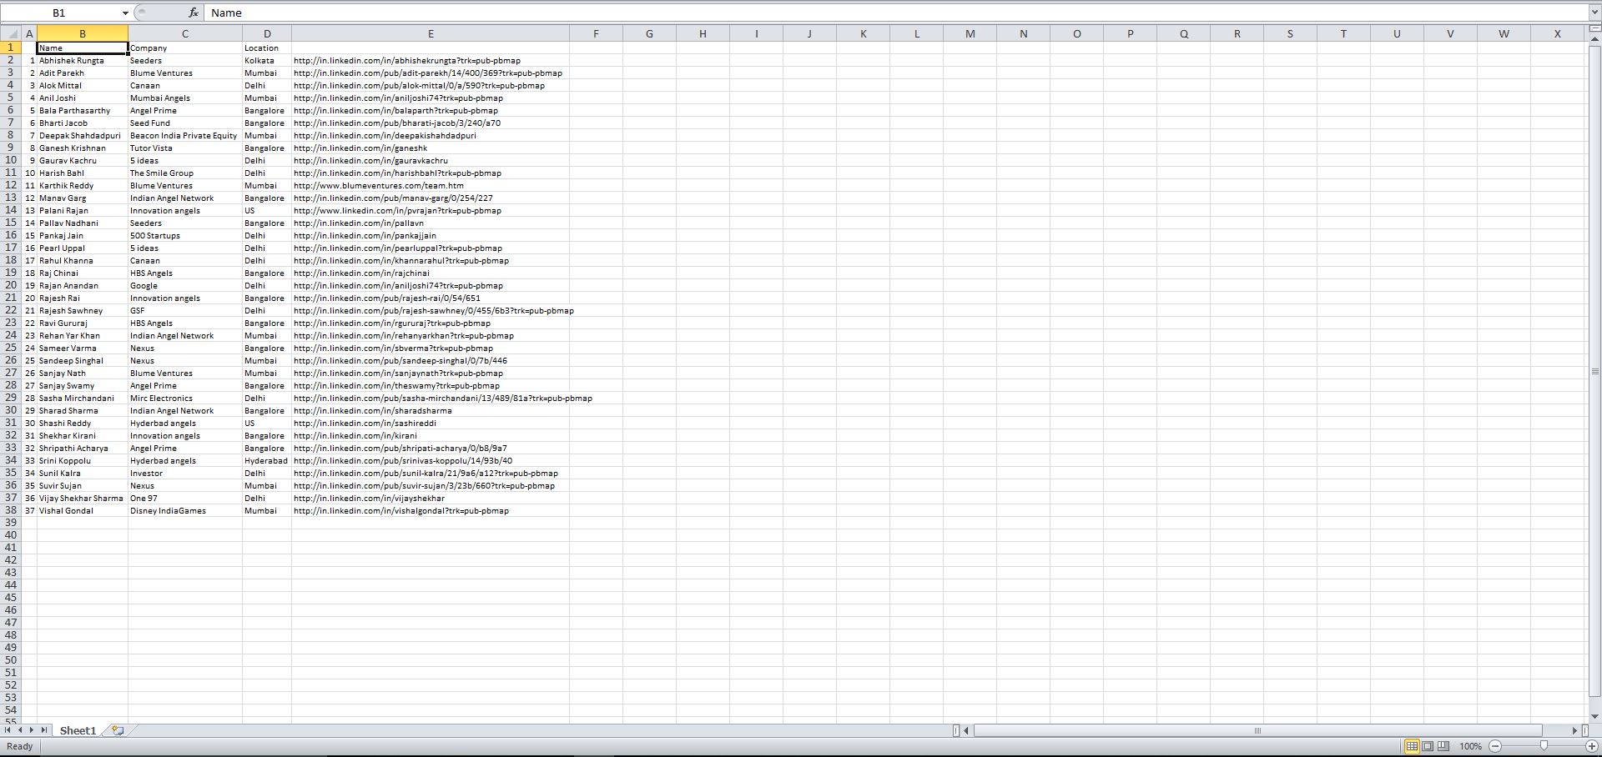Screen dimensions: 1602x757
Task: Click the zoom slider handle
Action: (x=1544, y=746)
